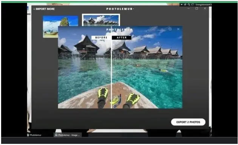Viewport: 238px width, 145px height.
Task: Click the EXPORT 2 PHOTOS button
Action: [188, 122]
